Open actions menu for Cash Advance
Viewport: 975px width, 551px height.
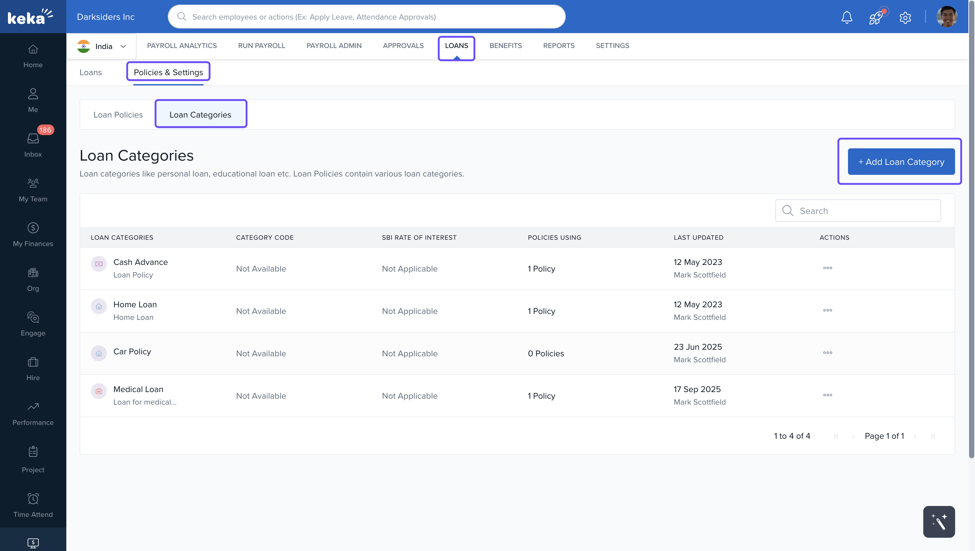point(827,268)
